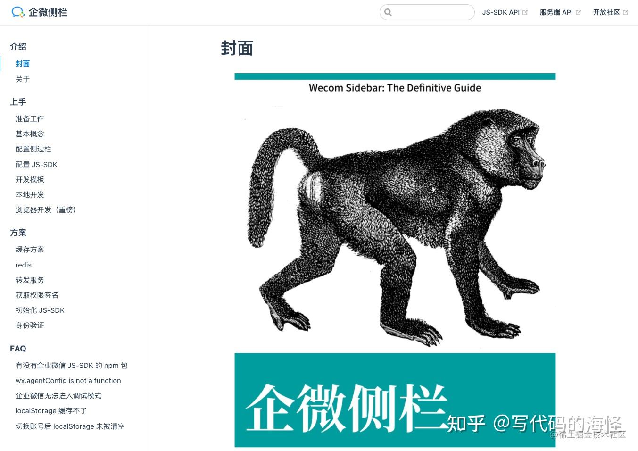Click the 企微侧栏 site title
The image size is (638, 451).
point(48,12)
